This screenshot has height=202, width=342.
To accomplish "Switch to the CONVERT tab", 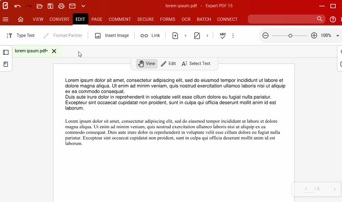I will (59, 19).
